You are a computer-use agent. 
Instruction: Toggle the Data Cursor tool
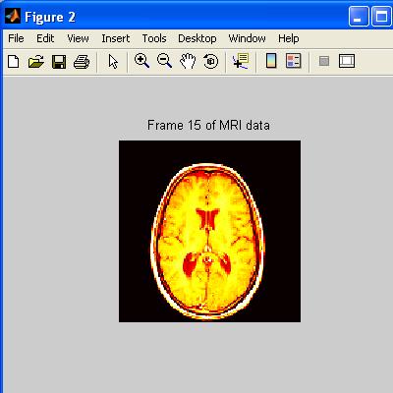(241, 61)
